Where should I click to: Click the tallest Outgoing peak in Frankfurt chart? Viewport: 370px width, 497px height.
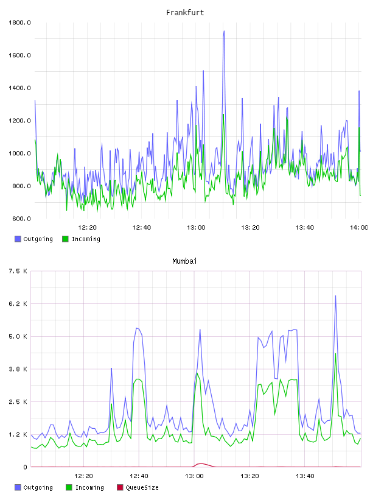224,32
